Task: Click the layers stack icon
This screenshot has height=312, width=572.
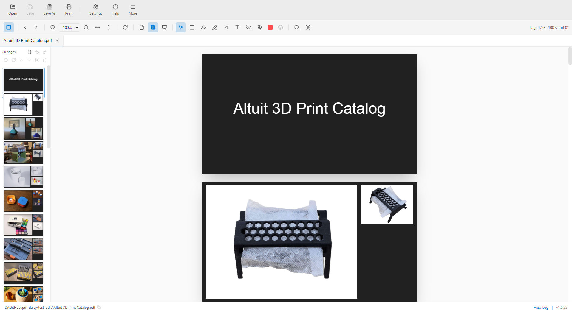Action: tap(280, 27)
